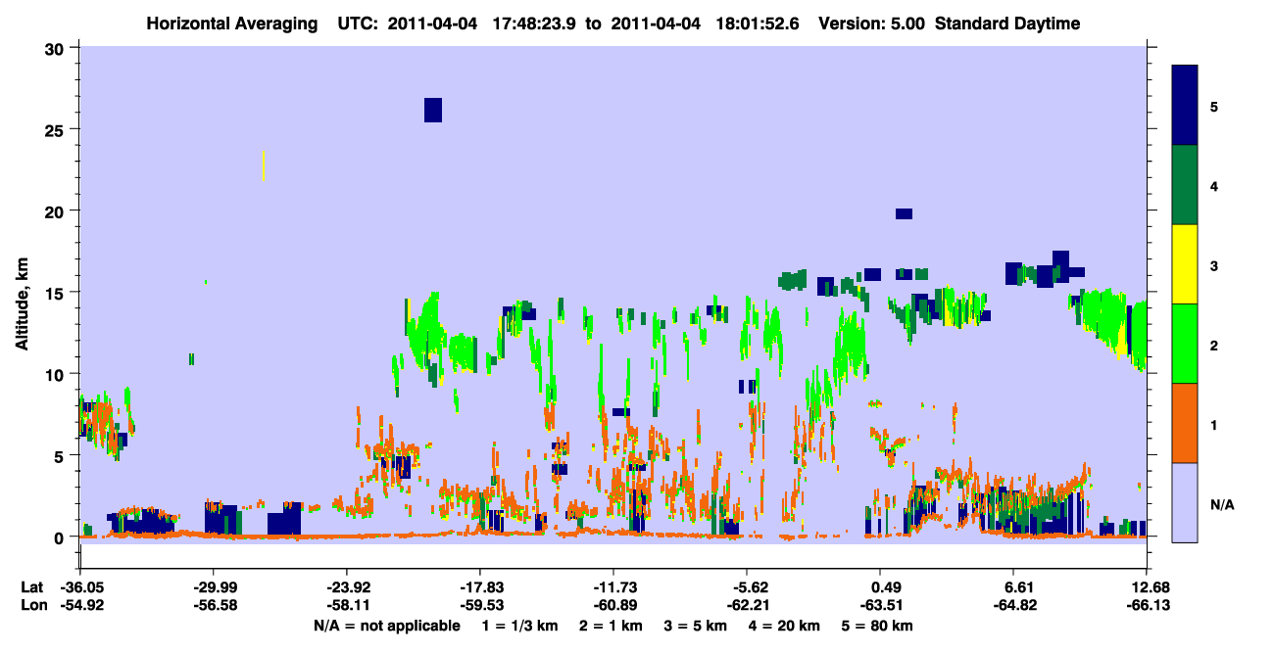Click longitude value -63.51
The image size is (1274, 653).
pyautogui.click(x=880, y=606)
